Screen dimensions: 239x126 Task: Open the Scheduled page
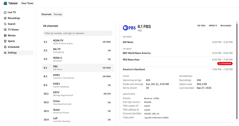coord(18,47)
